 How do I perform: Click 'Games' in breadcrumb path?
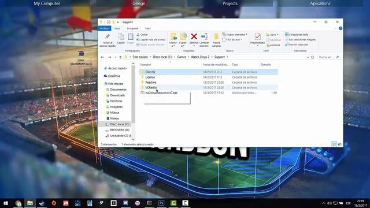click(x=182, y=57)
